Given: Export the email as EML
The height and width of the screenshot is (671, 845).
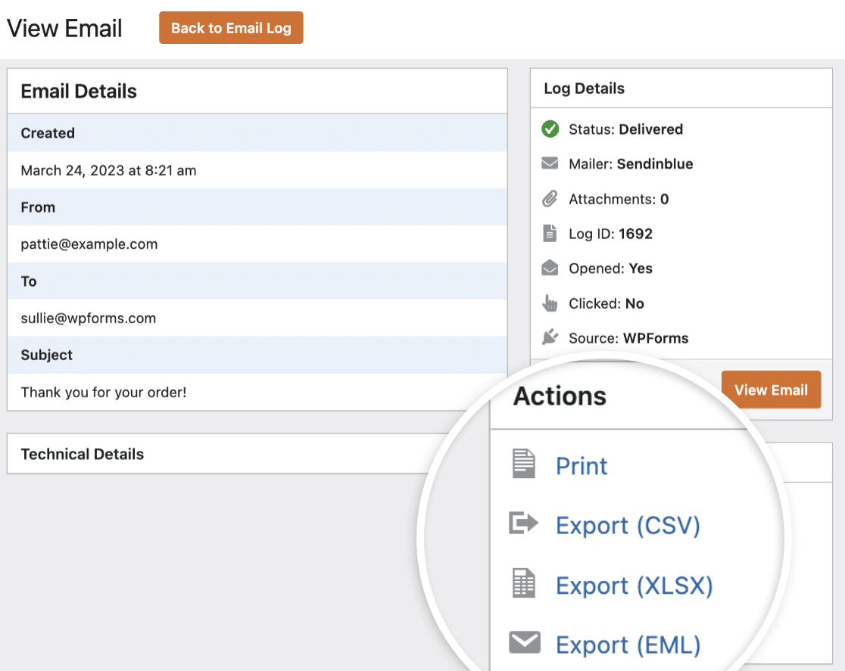Looking at the screenshot, I should [x=628, y=645].
